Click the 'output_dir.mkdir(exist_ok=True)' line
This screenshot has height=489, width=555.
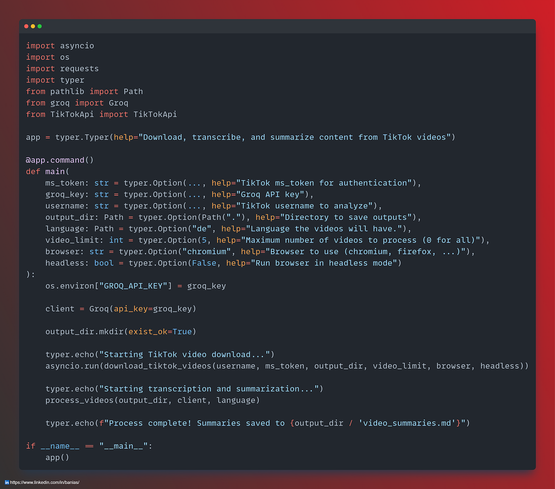(121, 331)
